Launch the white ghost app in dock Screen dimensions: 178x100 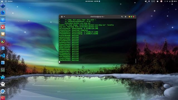tap(3, 84)
